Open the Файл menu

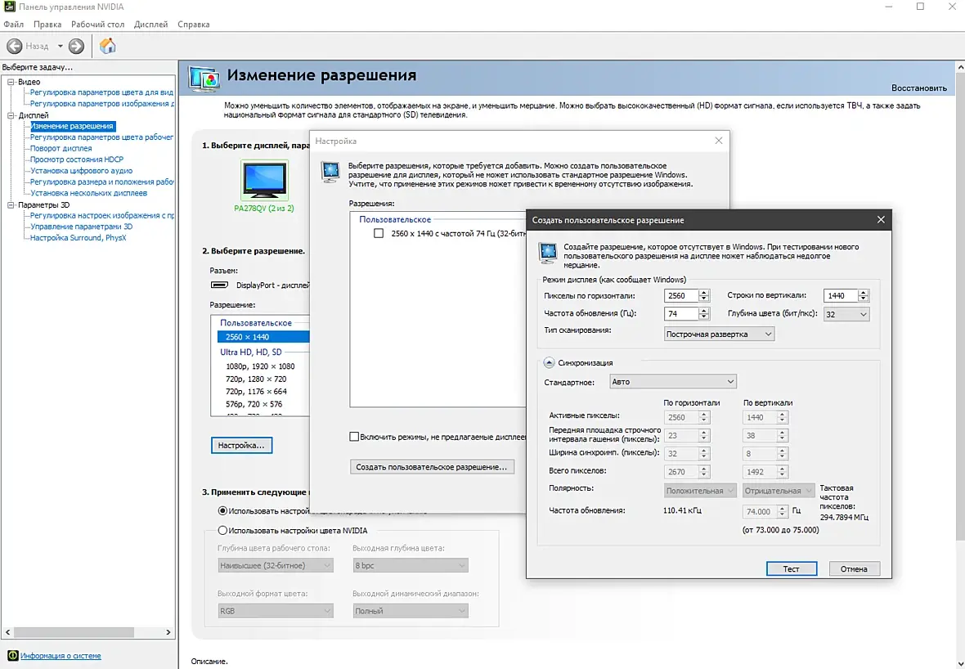click(14, 24)
